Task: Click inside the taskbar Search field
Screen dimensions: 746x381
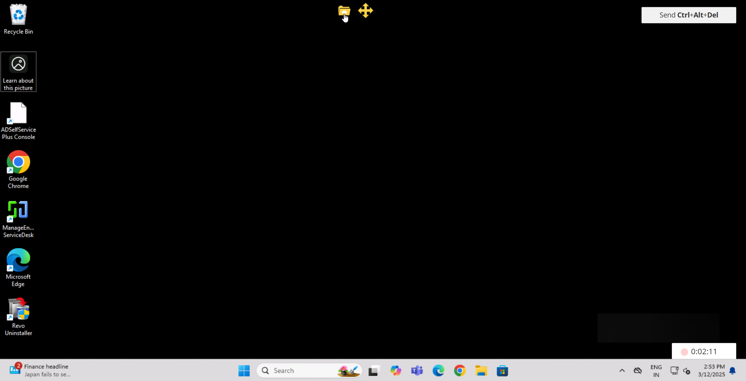Action: (303, 371)
